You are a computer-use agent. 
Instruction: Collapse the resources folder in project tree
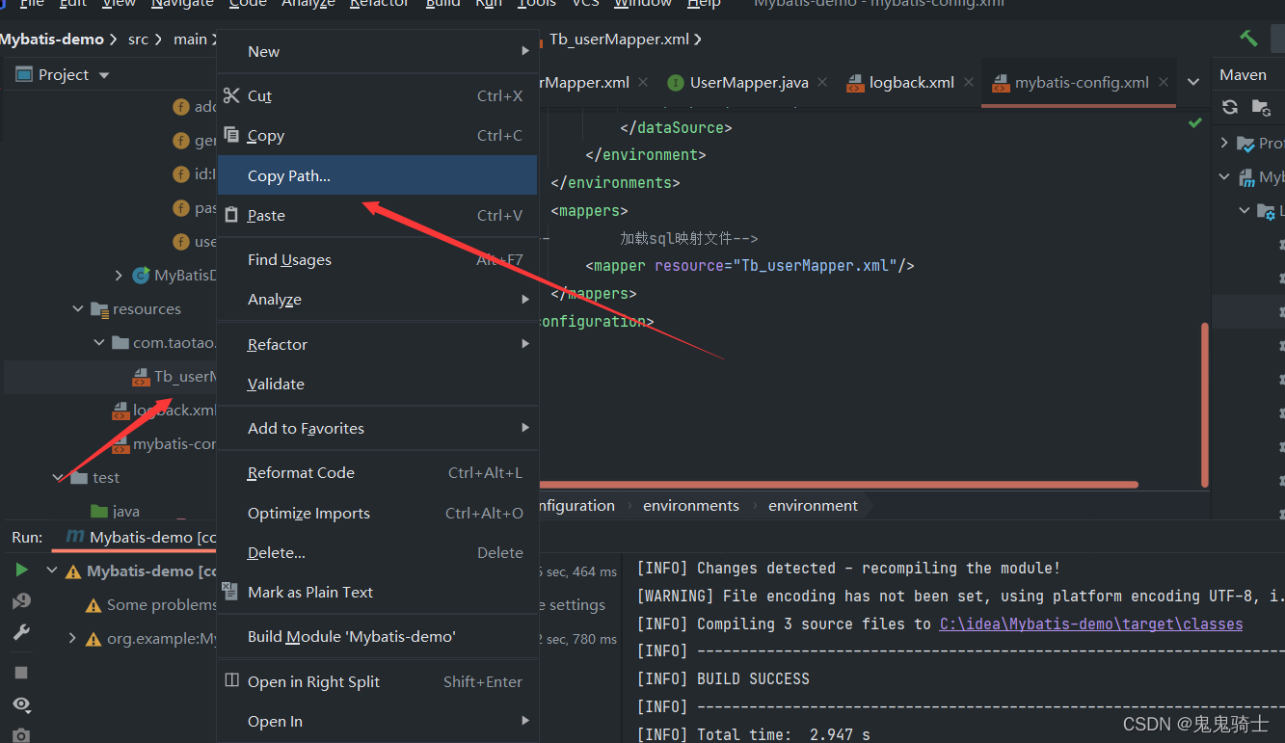click(78, 309)
